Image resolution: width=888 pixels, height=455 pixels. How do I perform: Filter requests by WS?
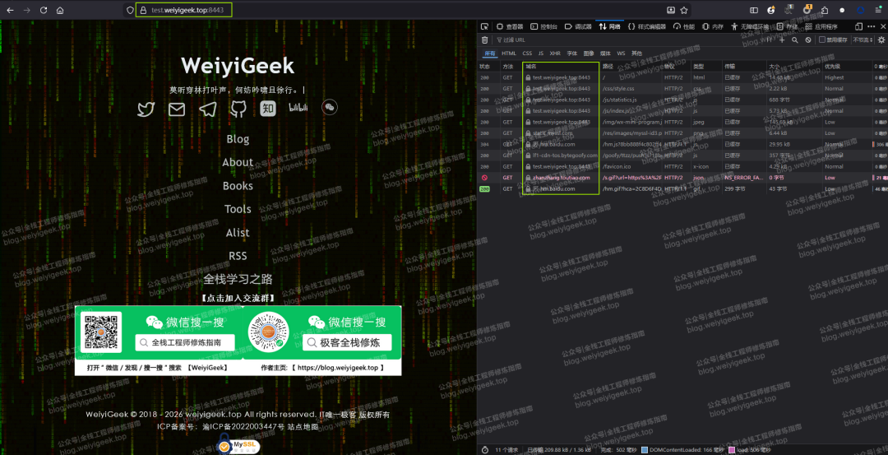coord(621,53)
